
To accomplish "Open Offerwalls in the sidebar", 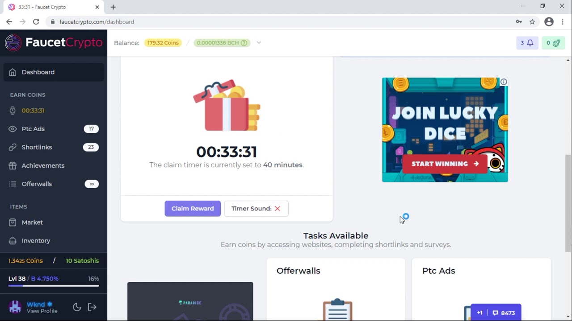I will tap(54, 184).
